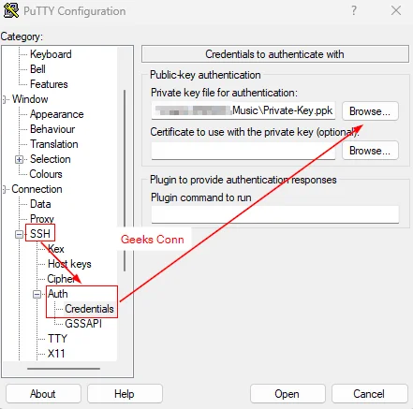
Task: Close the PuTTY Configuration window
Action: (396, 10)
